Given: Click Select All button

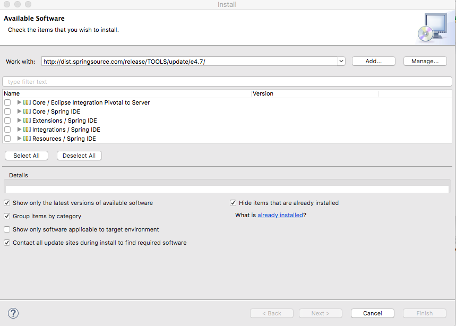Looking at the screenshot, I should coord(27,156).
